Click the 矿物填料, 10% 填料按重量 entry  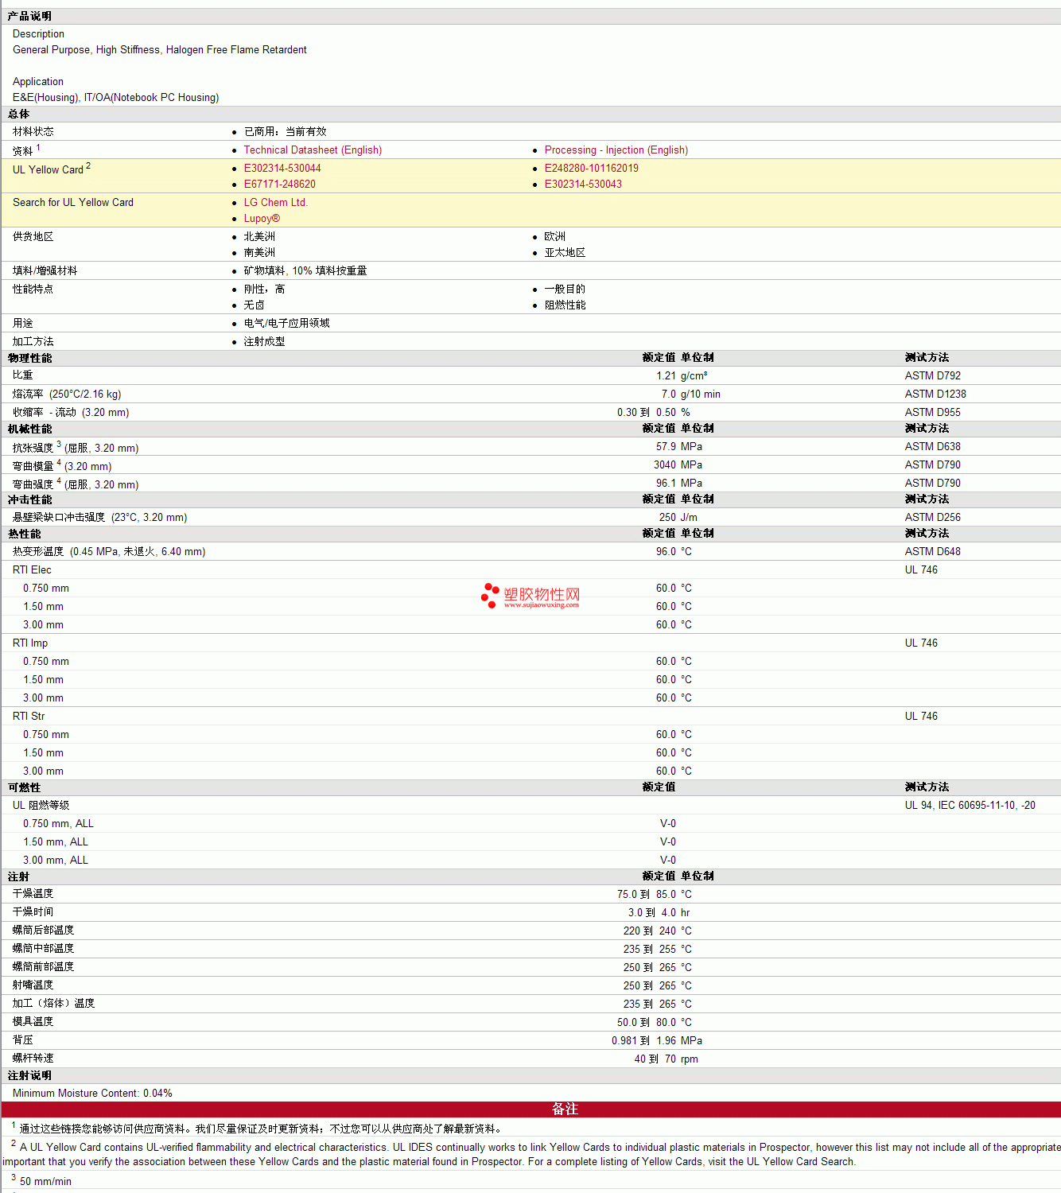click(305, 270)
